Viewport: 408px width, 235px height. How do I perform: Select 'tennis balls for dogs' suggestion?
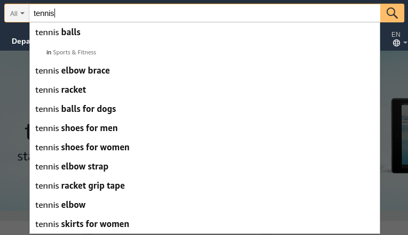click(205, 109)
